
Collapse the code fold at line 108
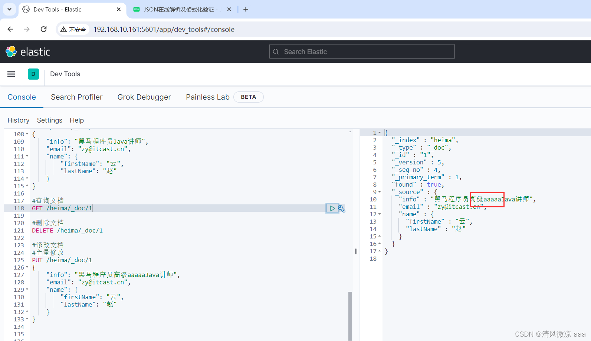point(27,134)
